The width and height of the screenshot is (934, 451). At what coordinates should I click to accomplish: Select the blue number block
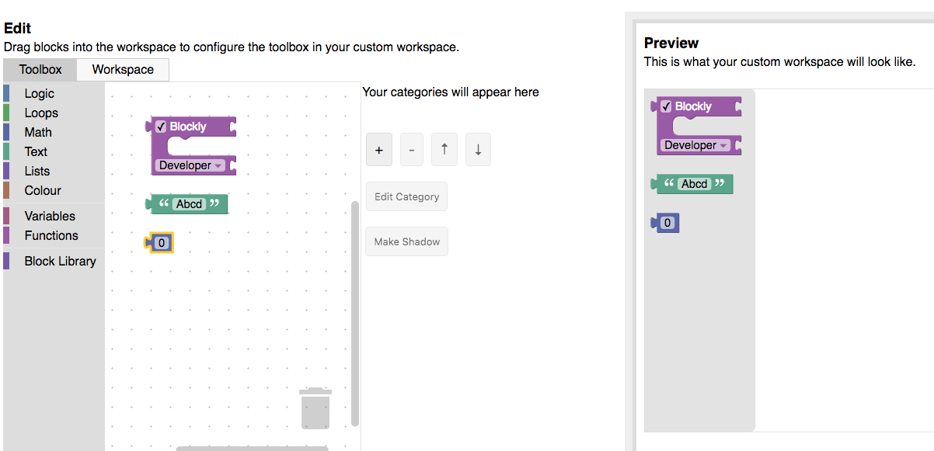(161, 242)
